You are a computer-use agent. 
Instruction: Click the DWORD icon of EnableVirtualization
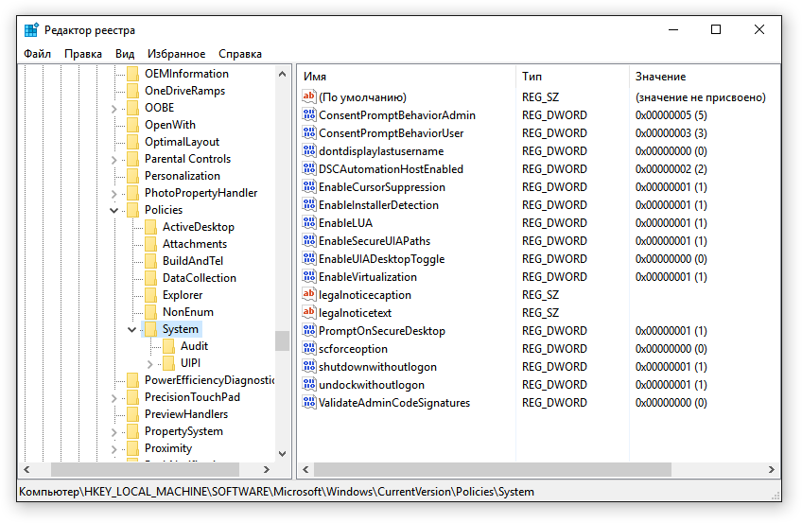309,276
